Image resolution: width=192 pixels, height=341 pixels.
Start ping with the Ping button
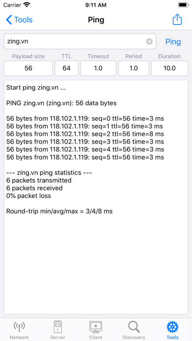coord(173,42)
